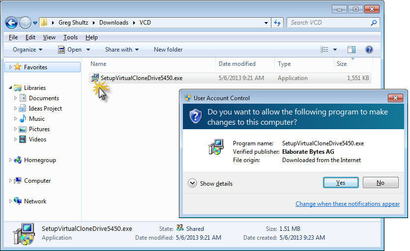The image size is (410, 251).
Task: Refresh the VCD folder view
Action: click(x=277, y=23)
